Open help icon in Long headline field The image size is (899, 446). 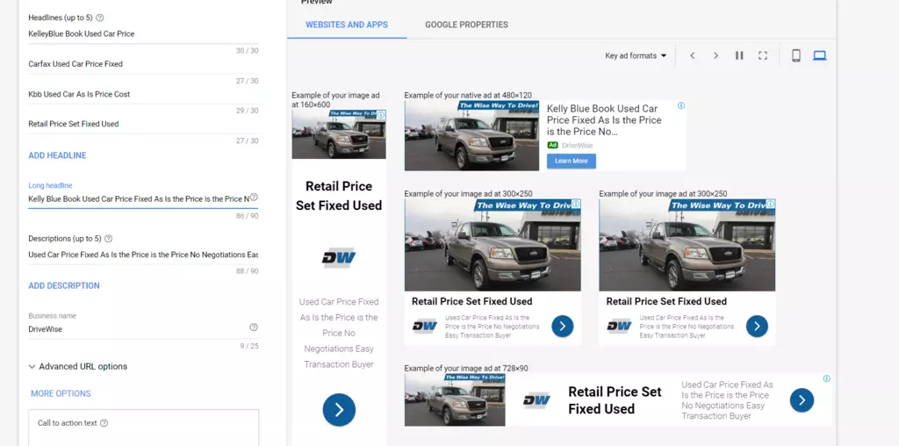pos(254,198)
